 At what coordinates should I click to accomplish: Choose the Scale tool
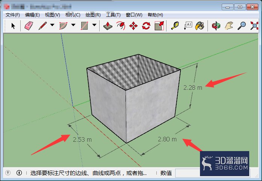[x=159, y=26]
